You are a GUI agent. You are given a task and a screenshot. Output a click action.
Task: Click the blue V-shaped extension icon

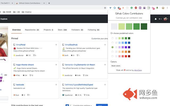click(110, 8)
